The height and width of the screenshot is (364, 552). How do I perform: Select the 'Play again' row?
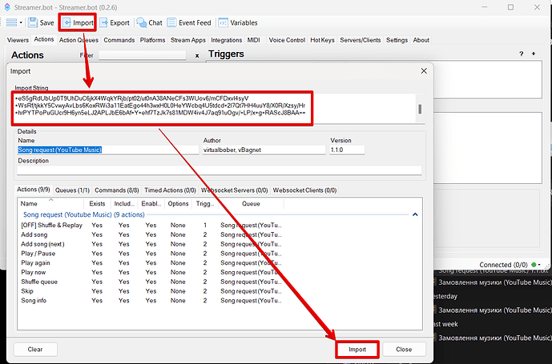coord(151,263)
